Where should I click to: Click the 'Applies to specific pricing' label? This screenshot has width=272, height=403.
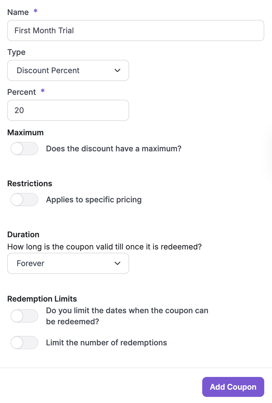94,200
